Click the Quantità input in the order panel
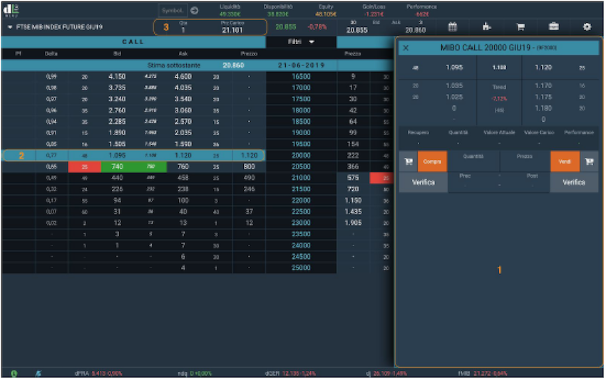This screenshot has width=606, height=380. pos(473,162)
